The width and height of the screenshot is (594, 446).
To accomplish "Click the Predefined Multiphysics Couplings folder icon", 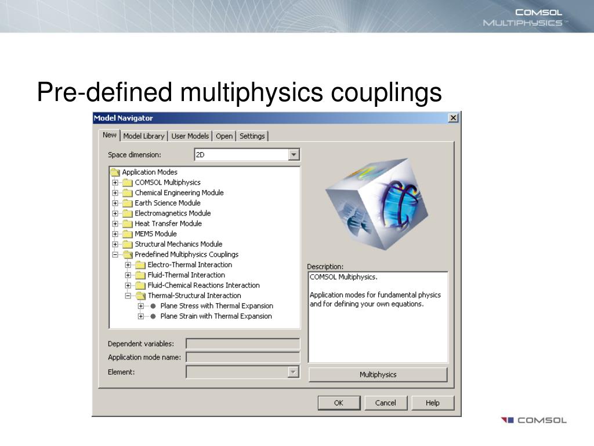I will click(x=128, y=254).
